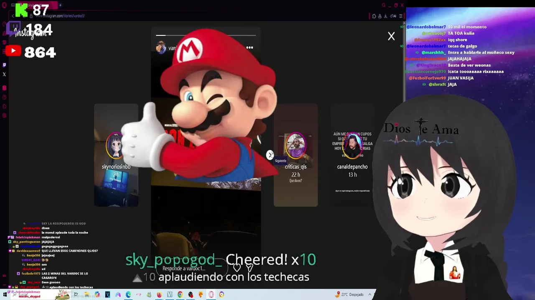Open Opera GX from taskbar

[211, 295]
